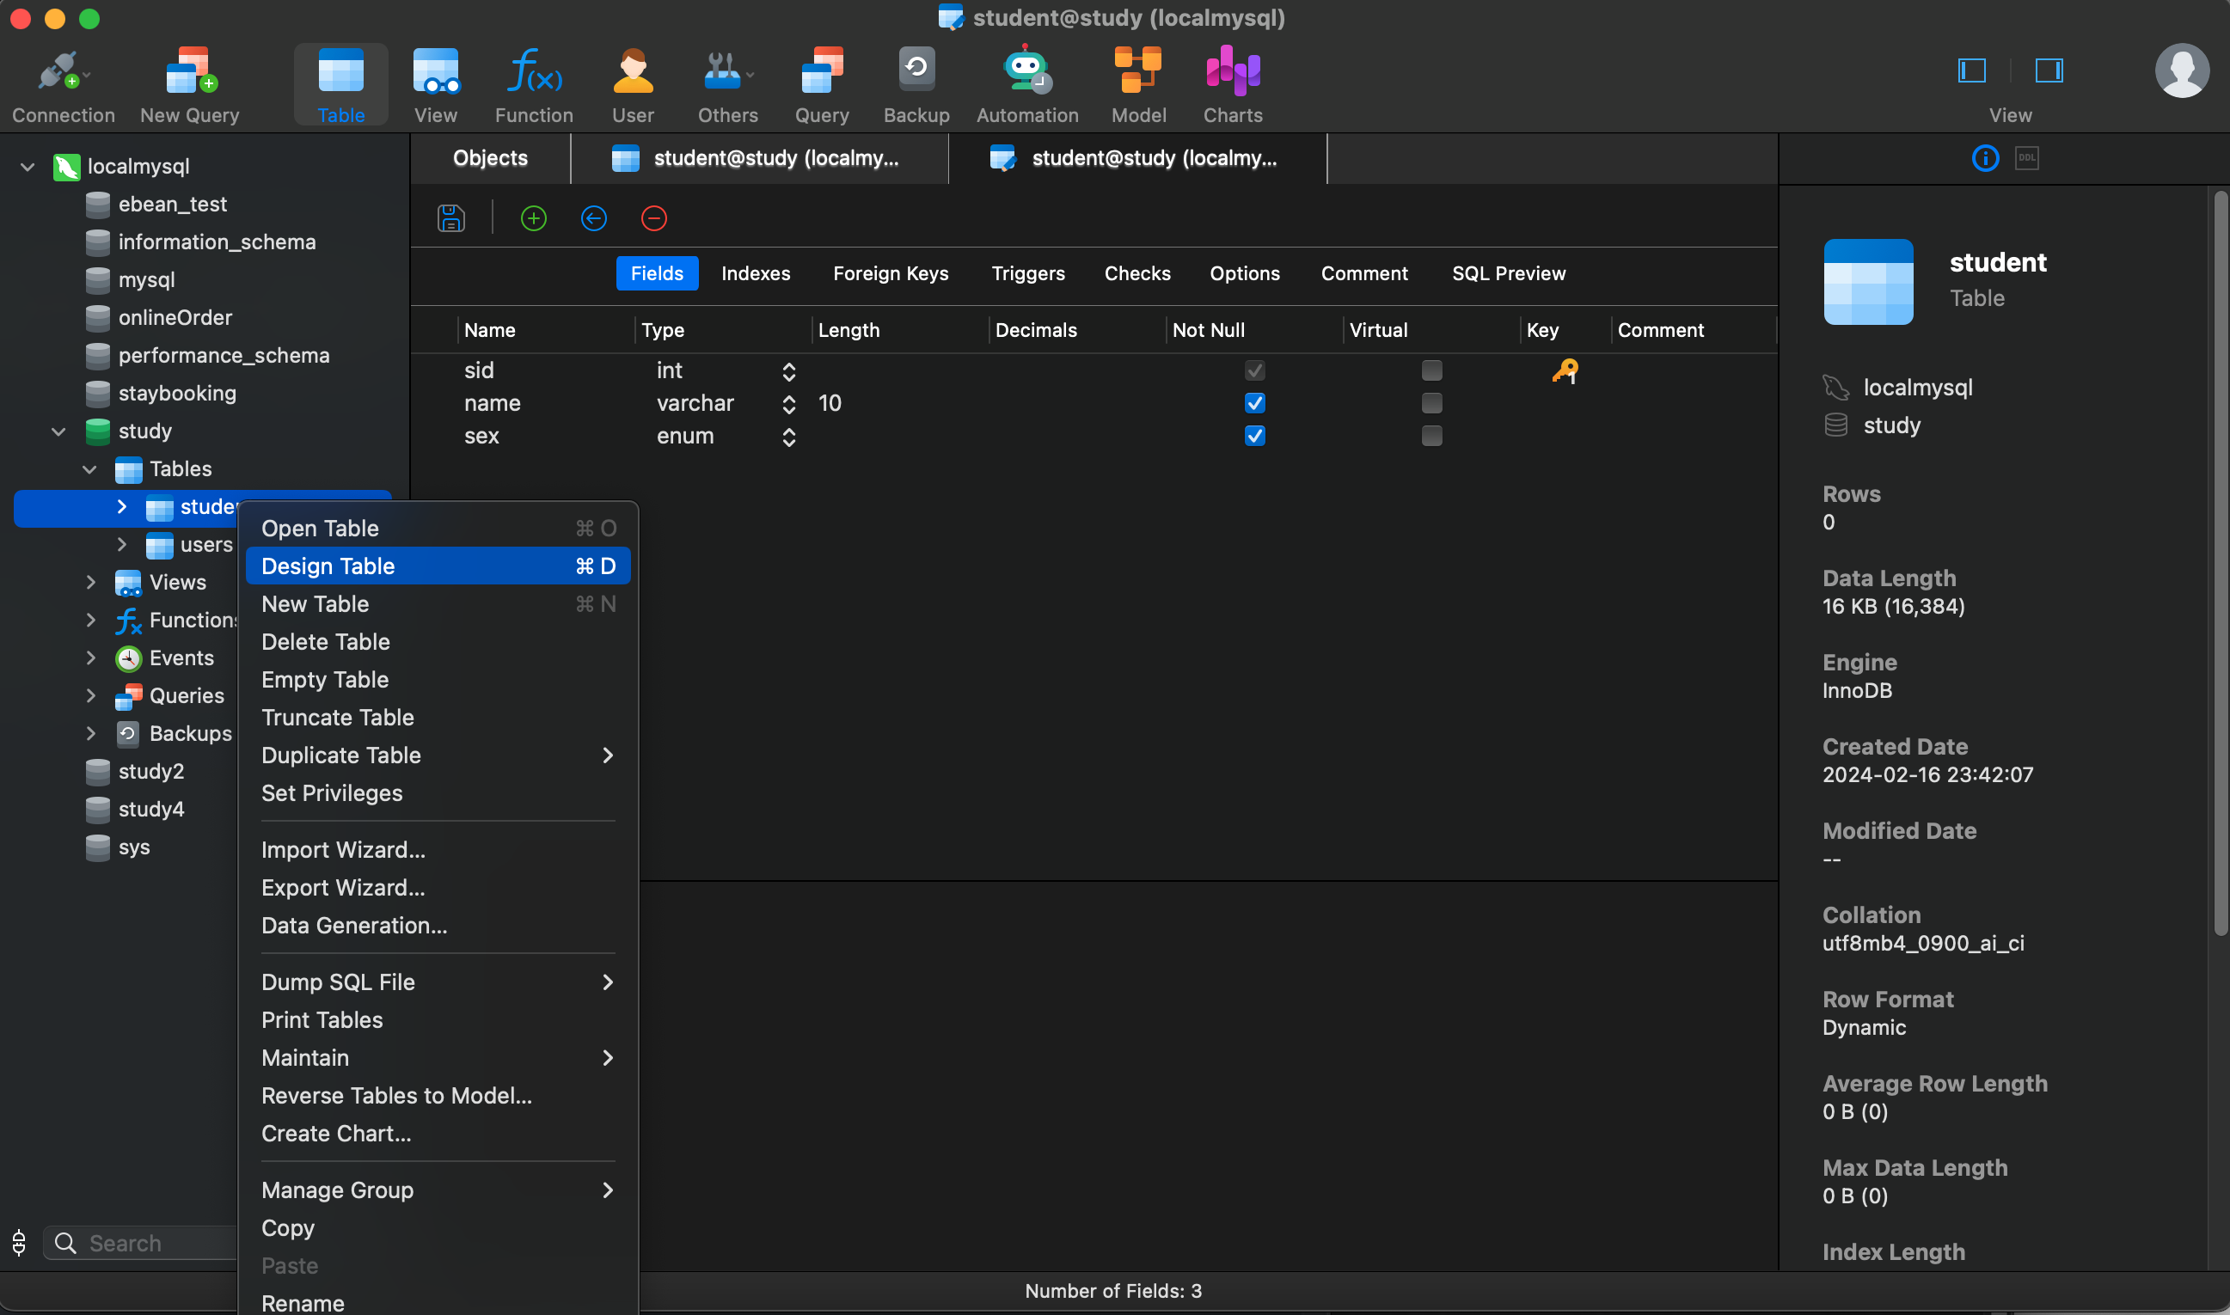Collapse the study database

tap(58, 431)
